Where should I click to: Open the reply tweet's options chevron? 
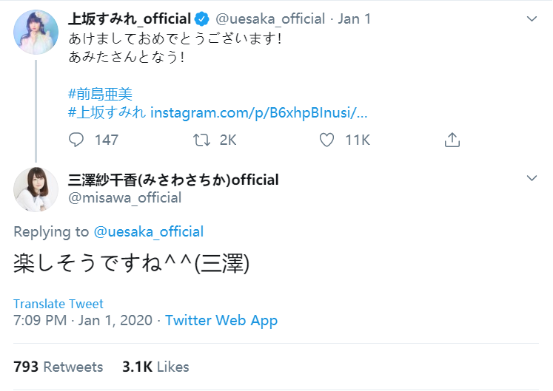[532, 178]
